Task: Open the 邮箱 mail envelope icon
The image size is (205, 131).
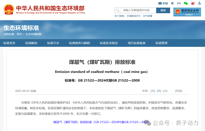Action: 160,3
